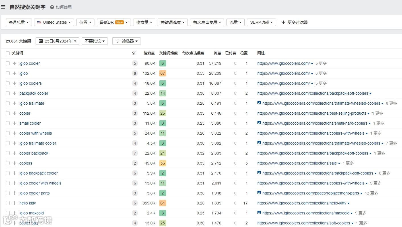The height and width of the screenshot is (227, 402).
Task: Select the small cooler row checkbox
Action: (x=8, y=123)
